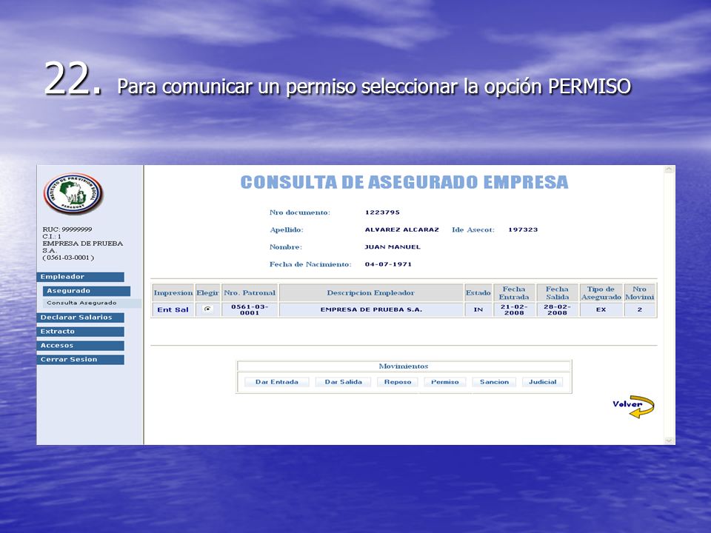Click the surname ALVAREZ ALCARAZ
Image resolution: width=711 pixels, height=533 pixels.
tap(401, 229)
